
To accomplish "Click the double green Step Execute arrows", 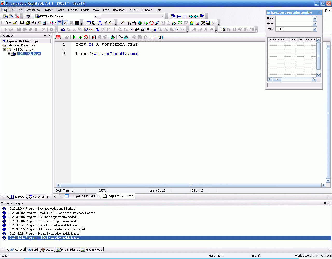I will point(80,37).
